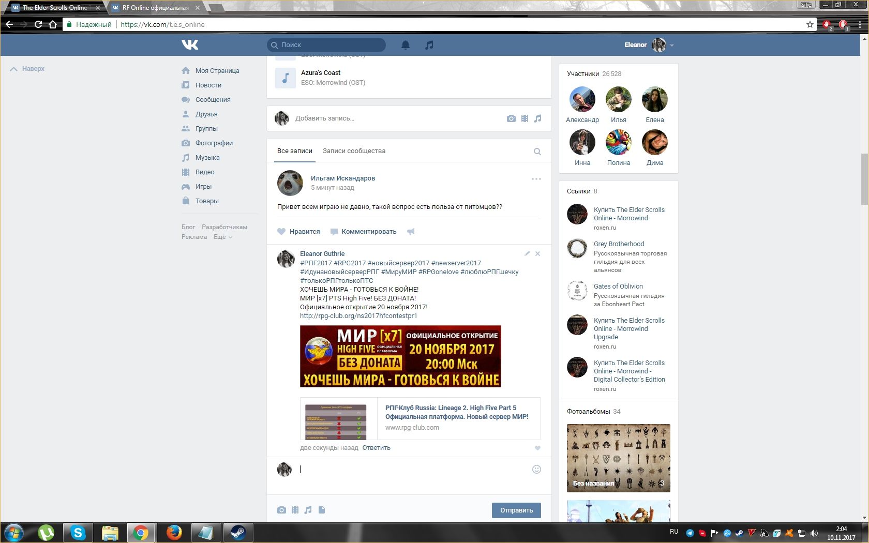Image resolution: width=869 pixels, height=543 pixels.
Task: Click Ответить under Eleanor Guthrie's comment
Action: [x=376, y=448]
